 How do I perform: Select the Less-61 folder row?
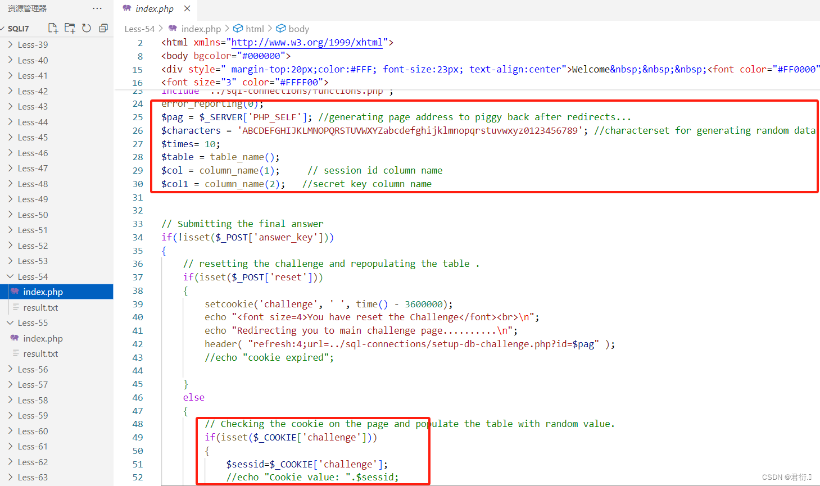[57, 446]
